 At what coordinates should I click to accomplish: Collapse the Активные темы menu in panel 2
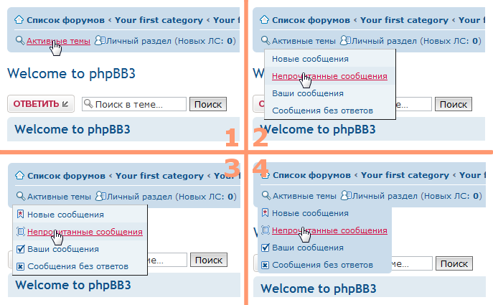coord(304,41)
